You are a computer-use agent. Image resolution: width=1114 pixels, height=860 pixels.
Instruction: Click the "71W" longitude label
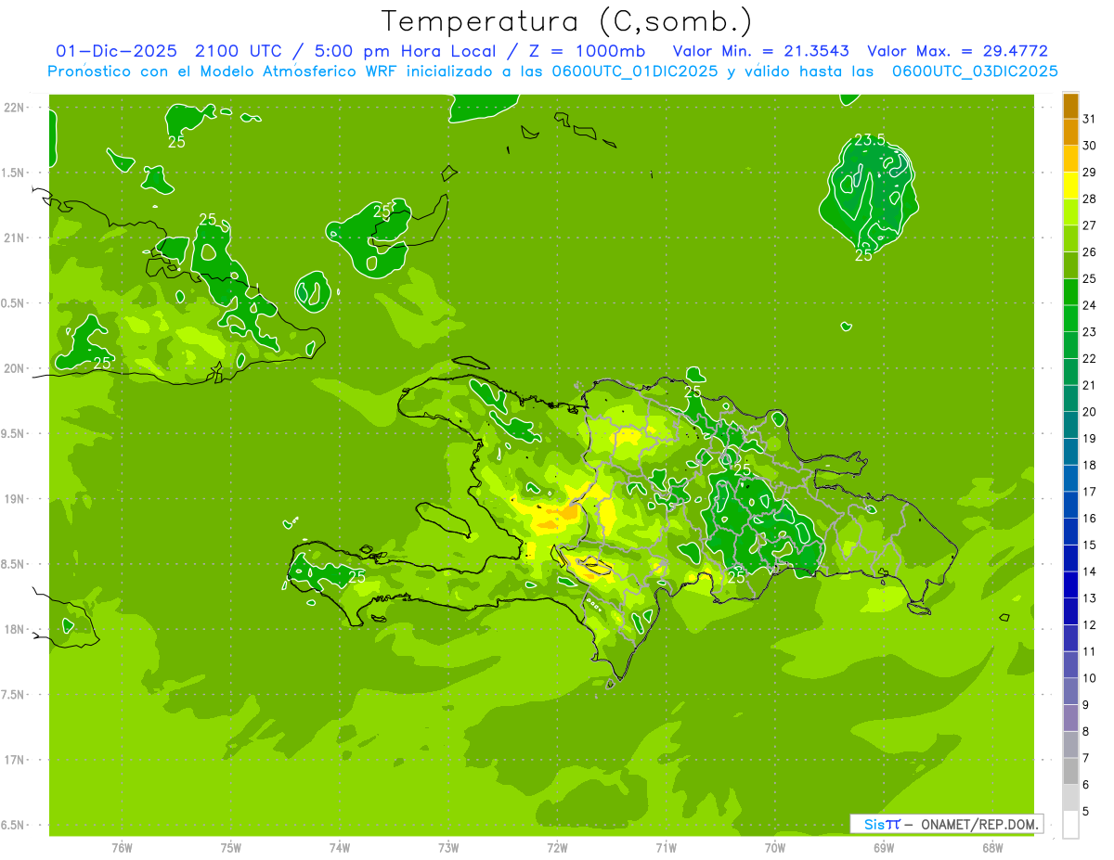coord(666,848)
